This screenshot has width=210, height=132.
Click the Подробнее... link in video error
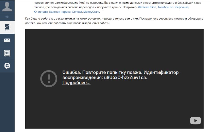(x=76, y=83)
